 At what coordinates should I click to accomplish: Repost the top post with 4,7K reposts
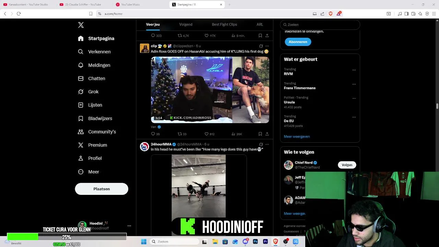pyautogui.click(x=183, y=36)
